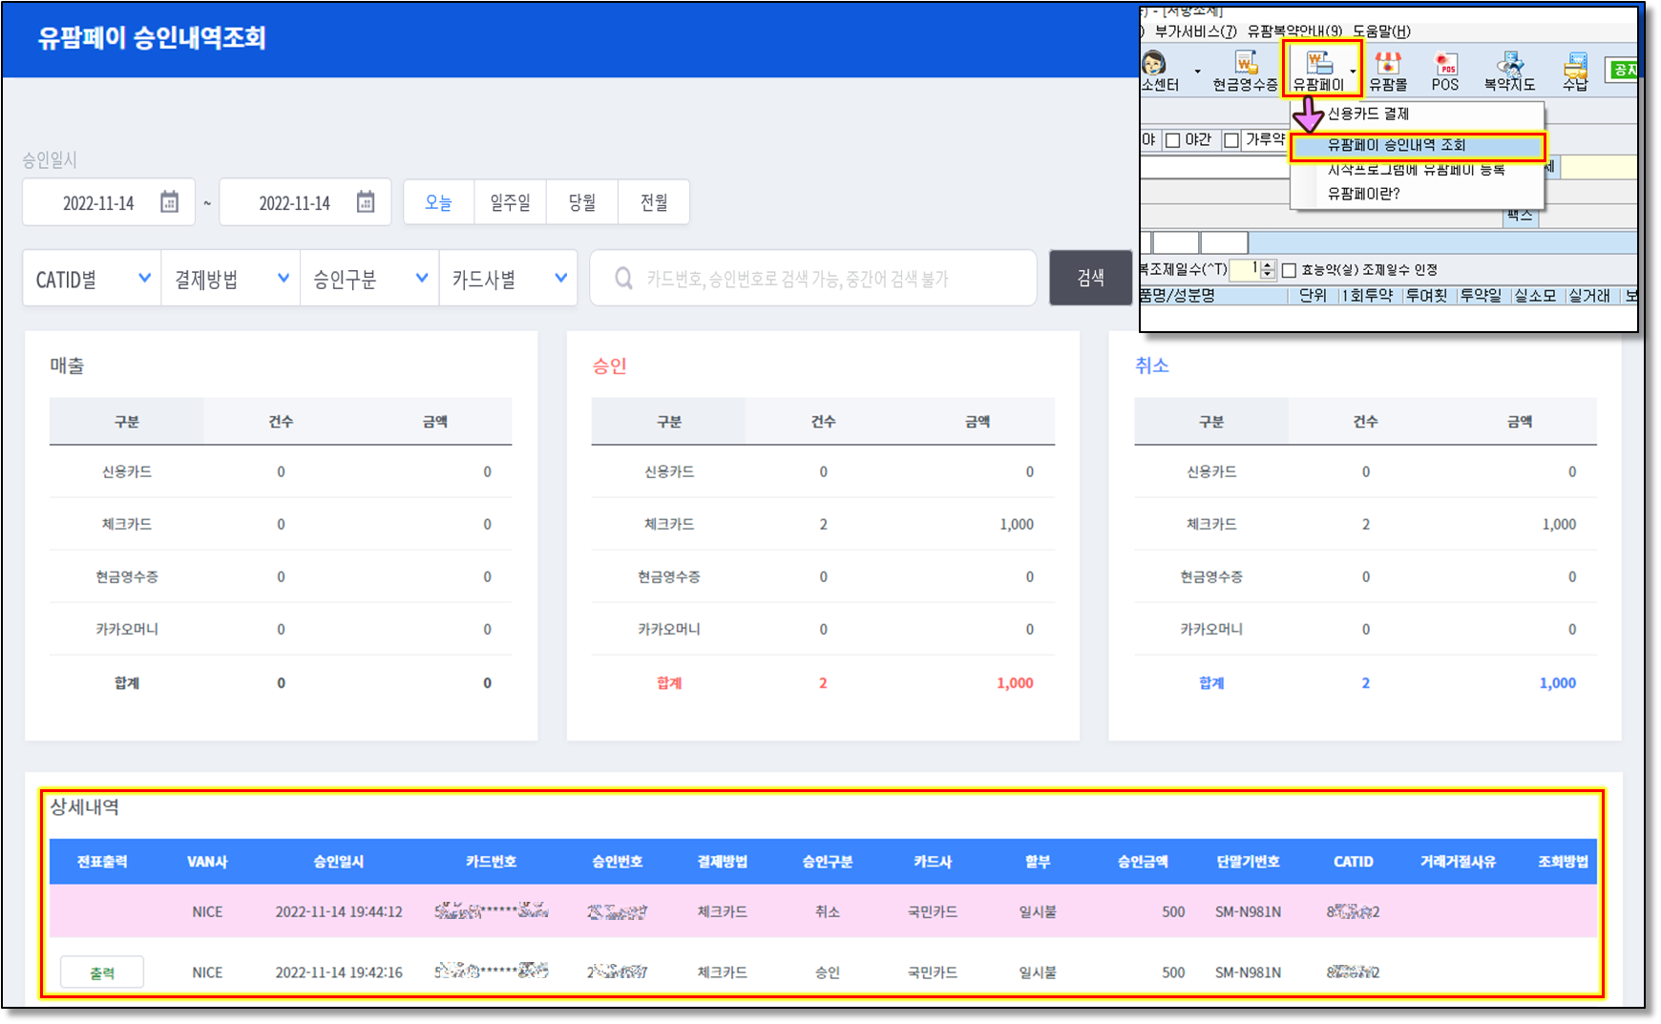Select 유팜페이 승인내역 조회 menu entry
This screenshot has height=1024, width=1661.
(x=1397, y=145)
